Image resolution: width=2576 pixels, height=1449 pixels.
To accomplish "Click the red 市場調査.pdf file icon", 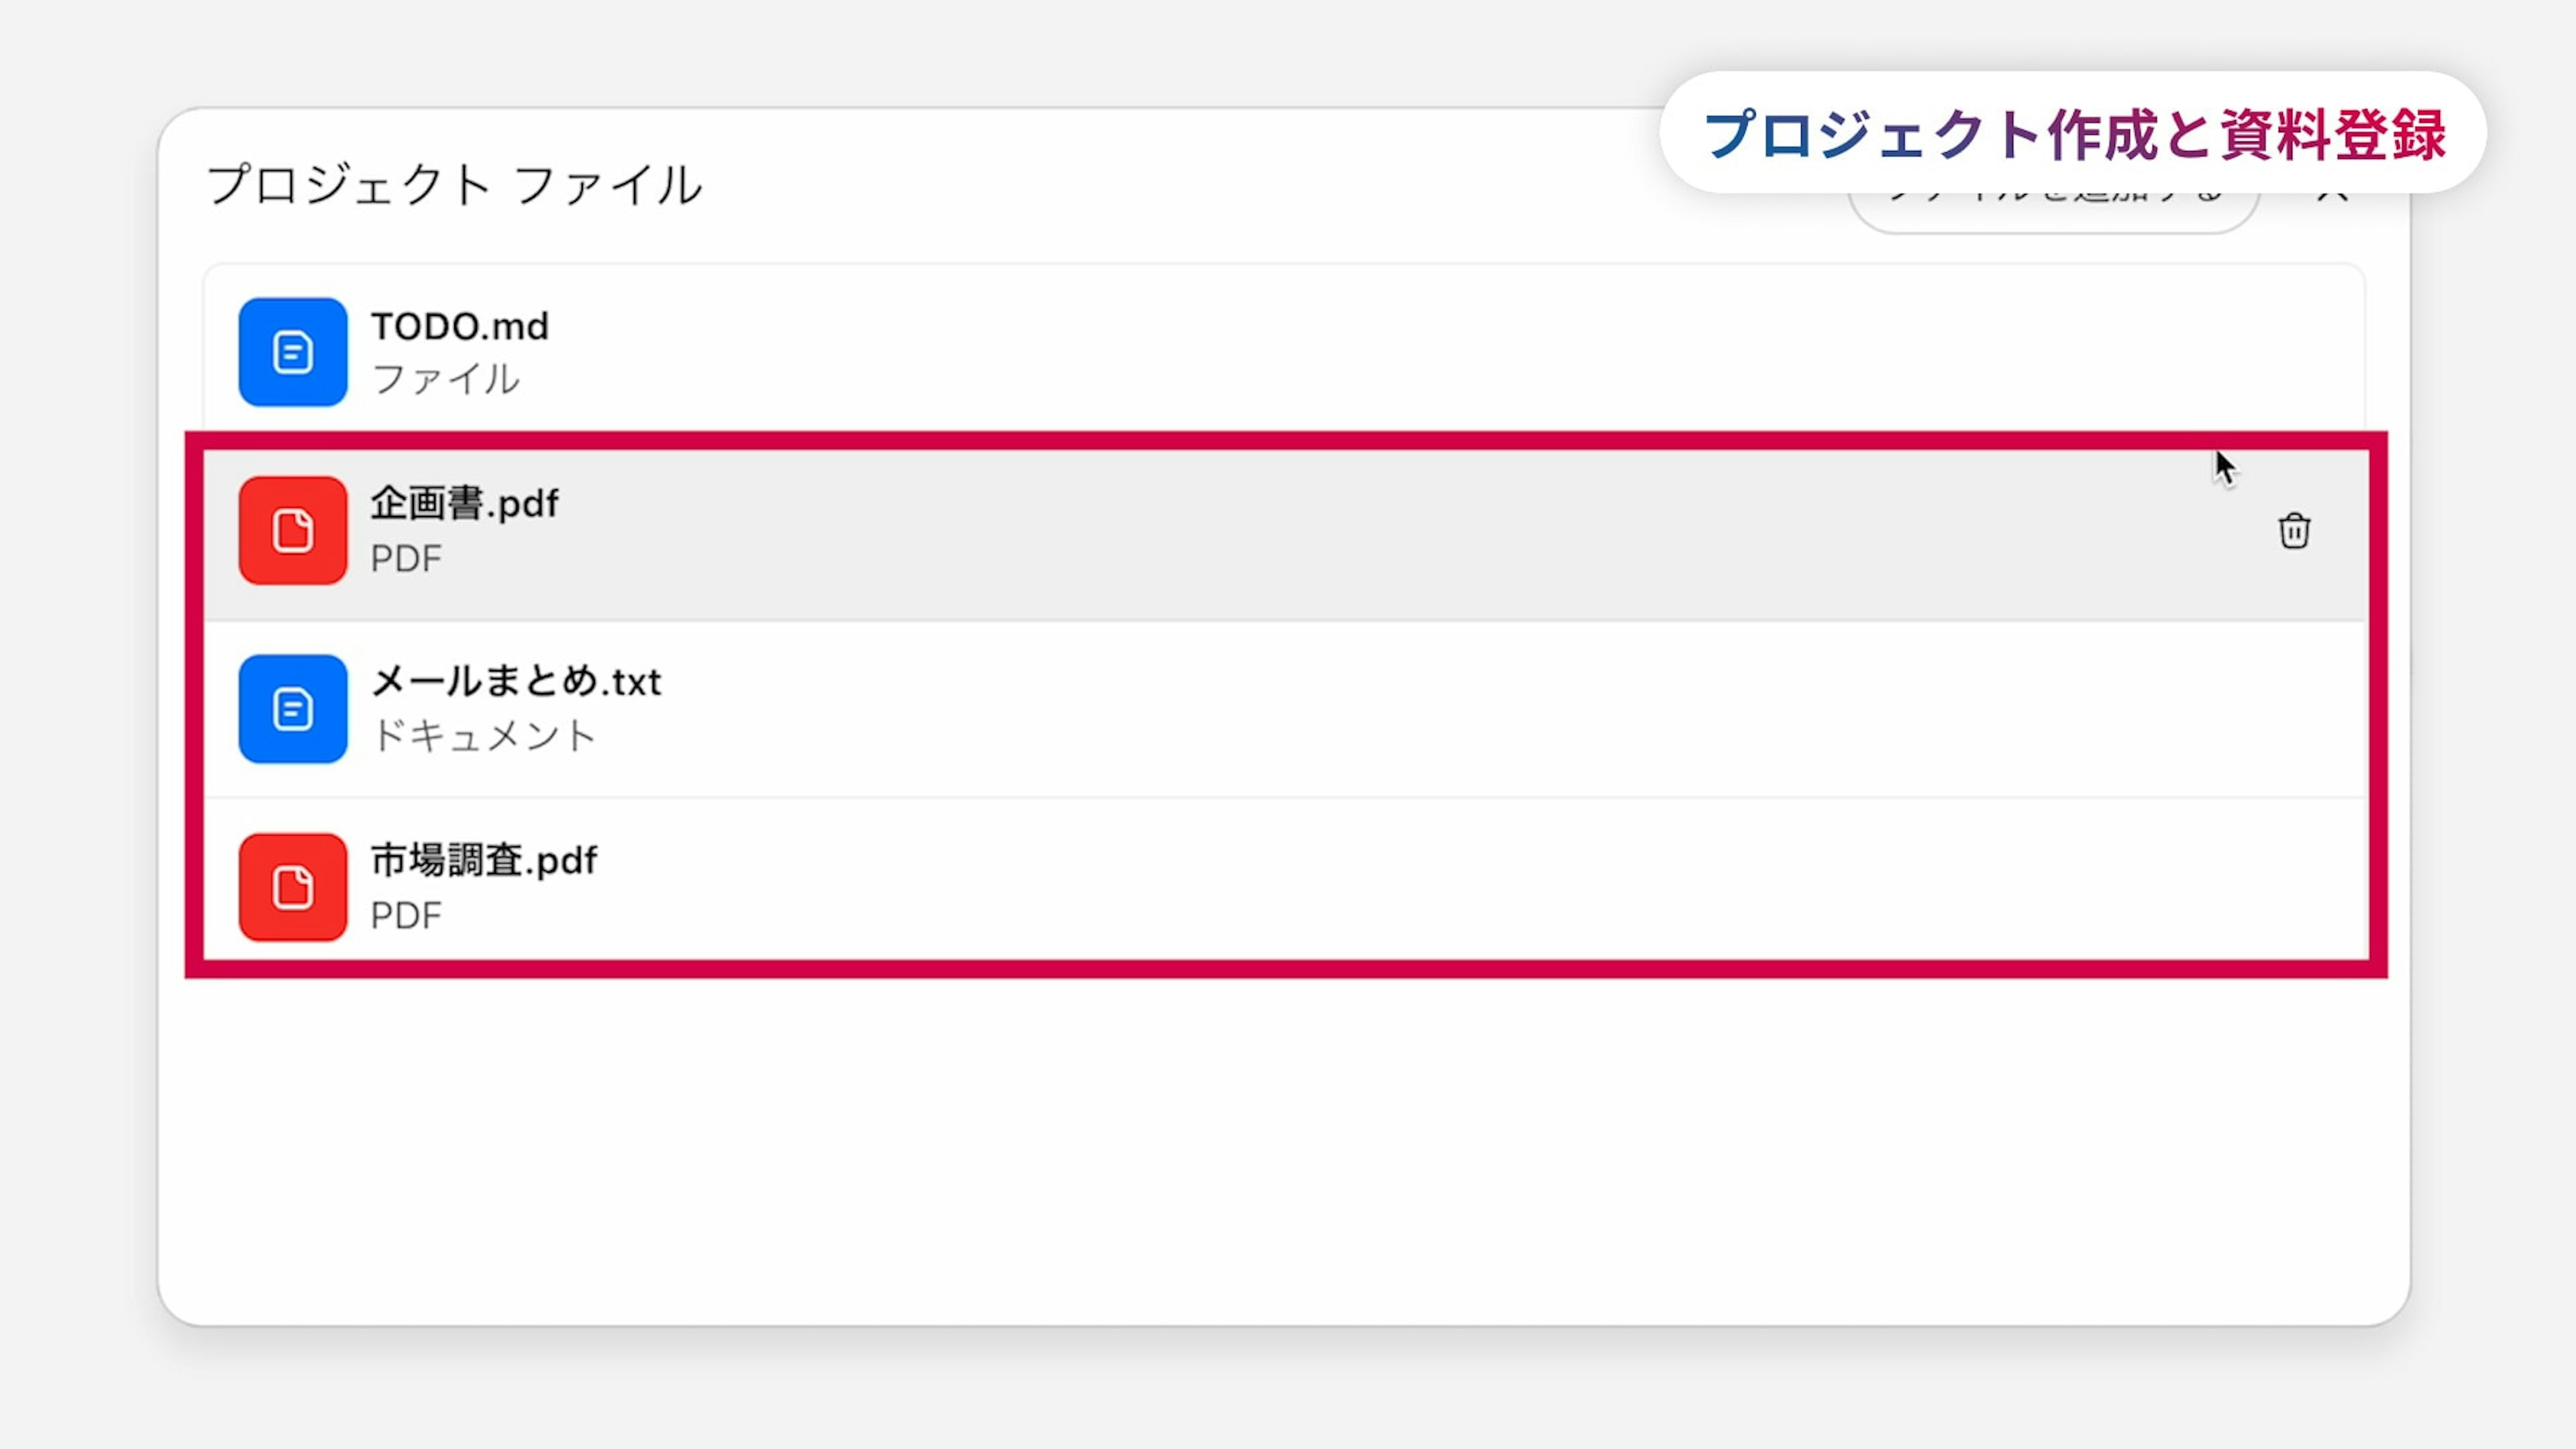I will coord(293,888).
